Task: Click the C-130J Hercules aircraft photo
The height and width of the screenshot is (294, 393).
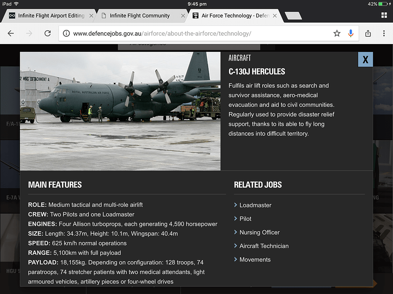Action: click(120, 111)
